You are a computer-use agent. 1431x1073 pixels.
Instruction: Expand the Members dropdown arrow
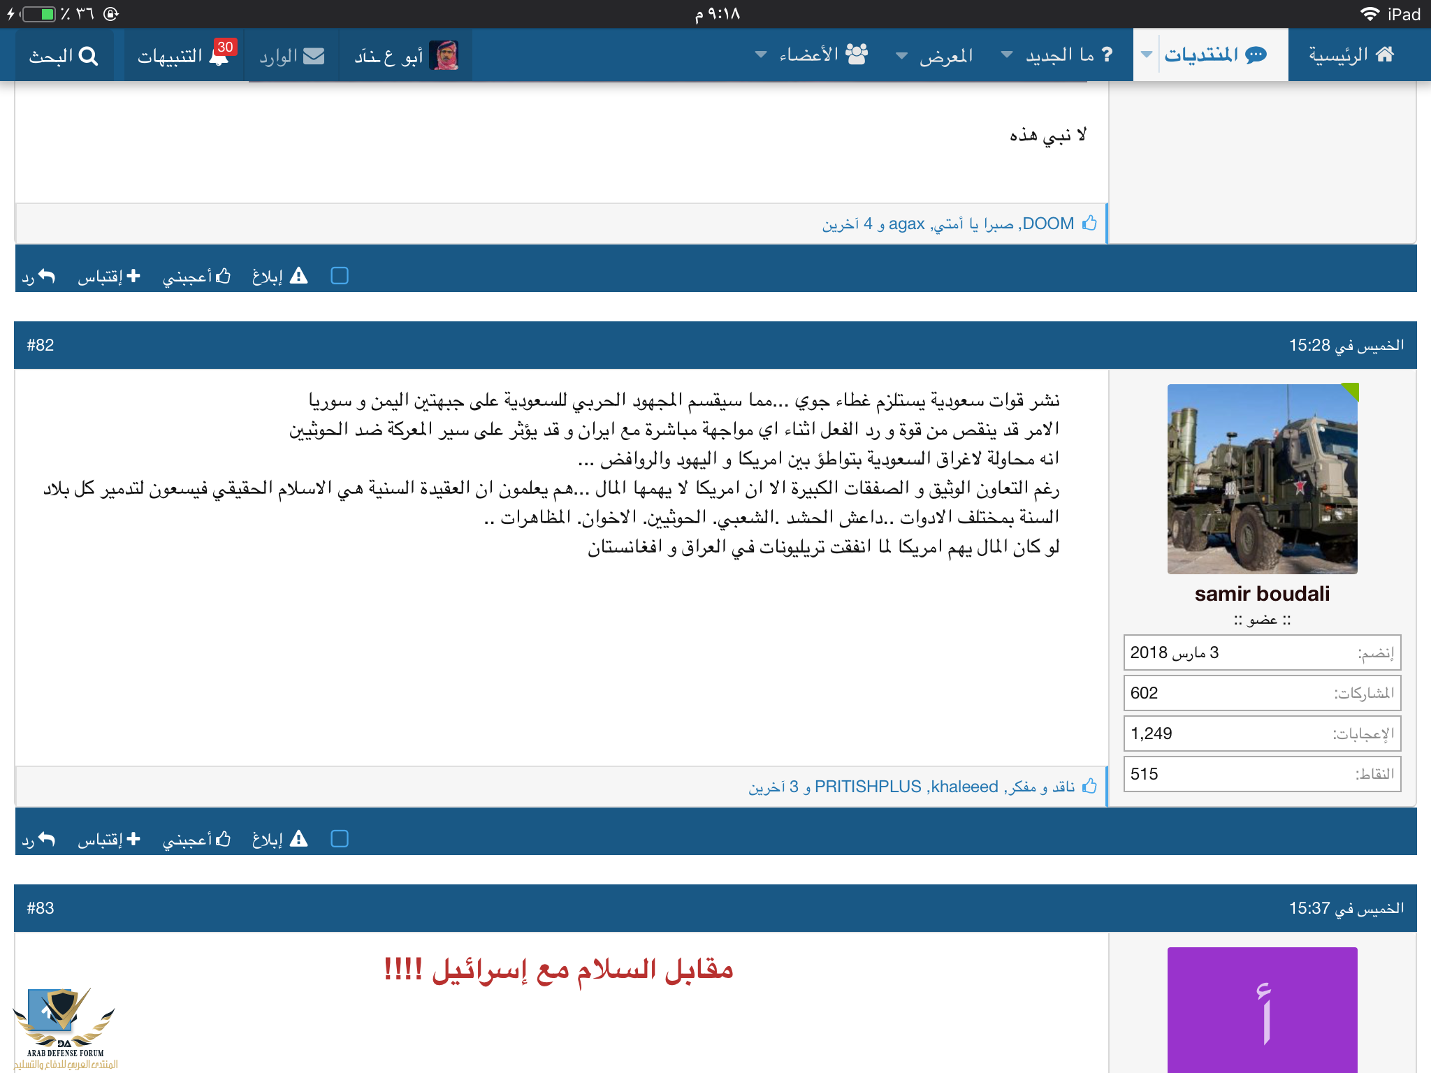pos(761,54)
